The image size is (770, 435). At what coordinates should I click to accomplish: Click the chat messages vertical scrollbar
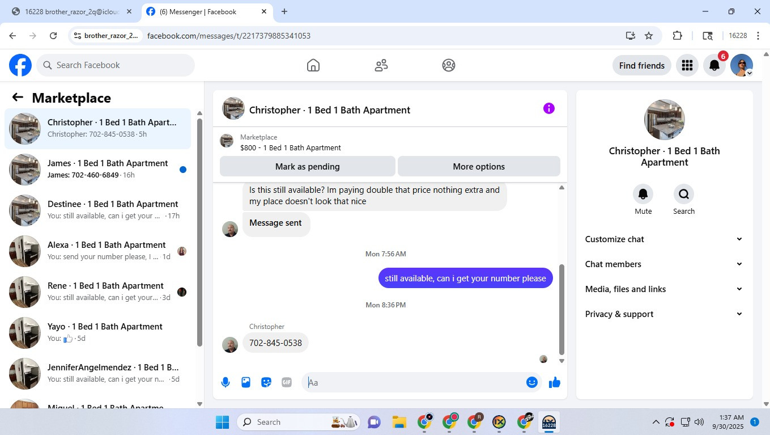561,309
